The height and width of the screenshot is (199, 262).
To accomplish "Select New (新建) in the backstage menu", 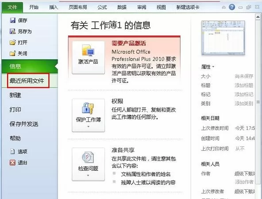I will tap(15, 95).
